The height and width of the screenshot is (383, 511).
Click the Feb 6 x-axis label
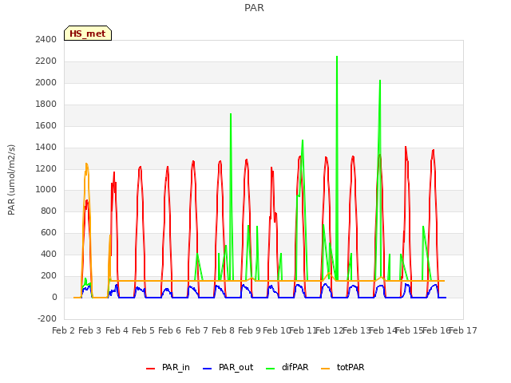(x=170, y=330)
